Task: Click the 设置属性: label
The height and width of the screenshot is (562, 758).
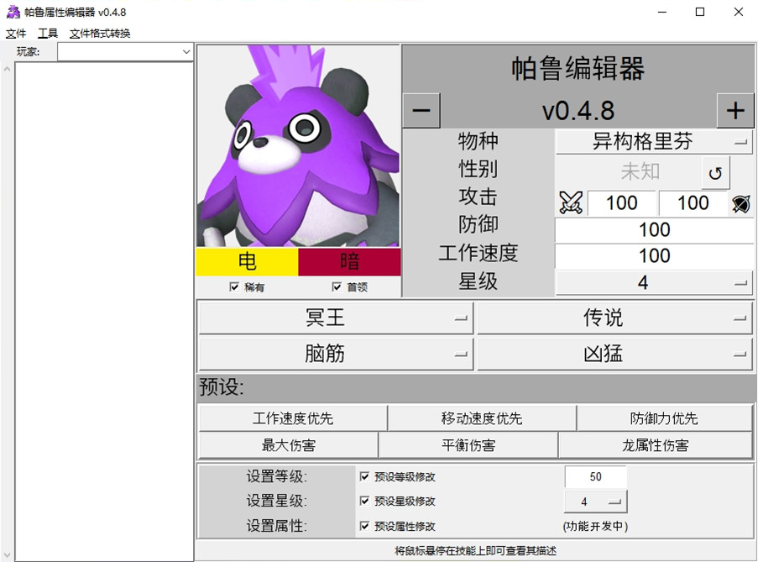Action: [276, 526]
